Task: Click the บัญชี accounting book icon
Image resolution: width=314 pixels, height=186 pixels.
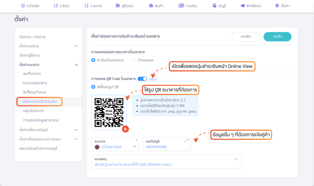Action: 214,5
